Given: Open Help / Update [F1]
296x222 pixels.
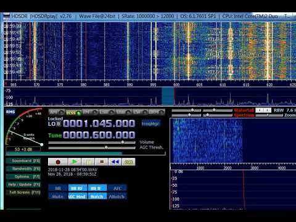Looking at the screenshot, I should (23, 184).
